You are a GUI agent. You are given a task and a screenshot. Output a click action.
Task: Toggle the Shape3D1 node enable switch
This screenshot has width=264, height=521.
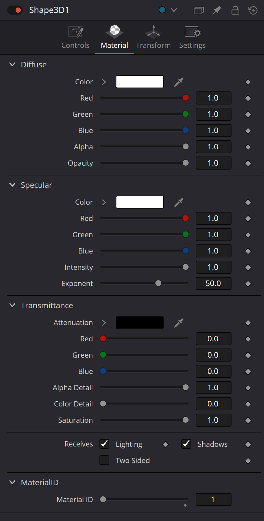tap(15, 10)
